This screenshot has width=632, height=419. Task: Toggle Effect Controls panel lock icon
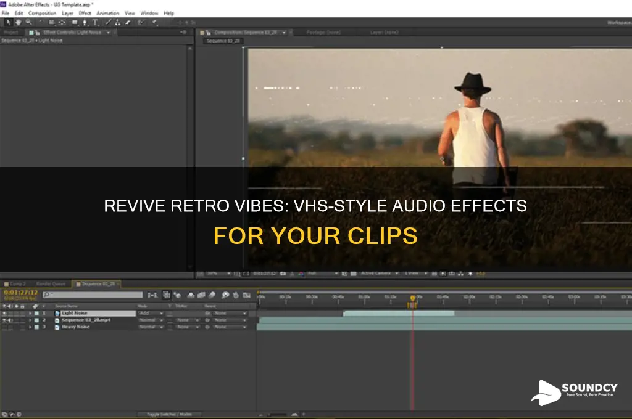point(37,33)
